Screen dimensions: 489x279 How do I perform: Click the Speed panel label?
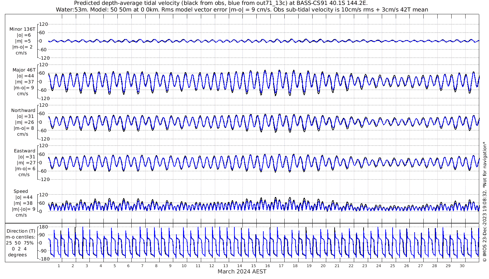click(x=21, y=191)
